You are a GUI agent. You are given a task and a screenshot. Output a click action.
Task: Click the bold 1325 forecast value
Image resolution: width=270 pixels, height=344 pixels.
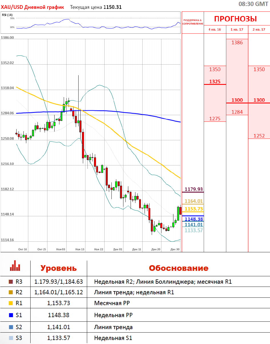point(215,81)
